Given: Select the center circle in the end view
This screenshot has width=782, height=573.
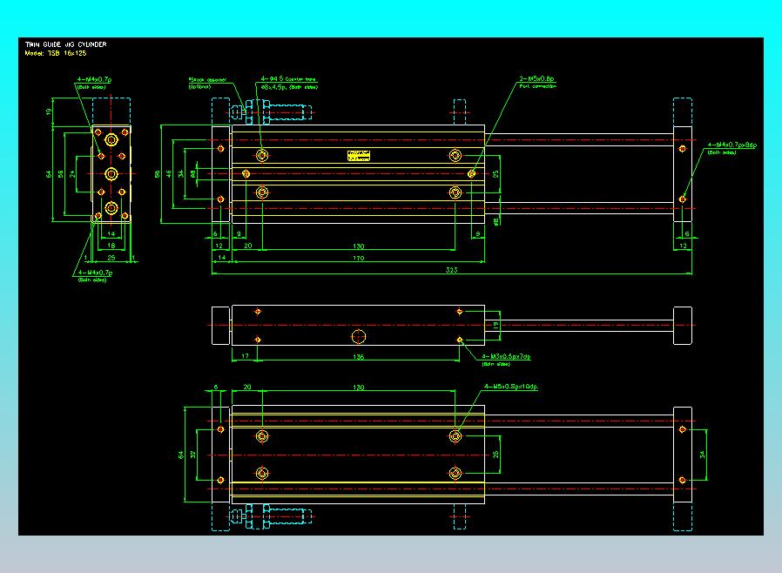Looking at the screenshot, I should (111, 173).
